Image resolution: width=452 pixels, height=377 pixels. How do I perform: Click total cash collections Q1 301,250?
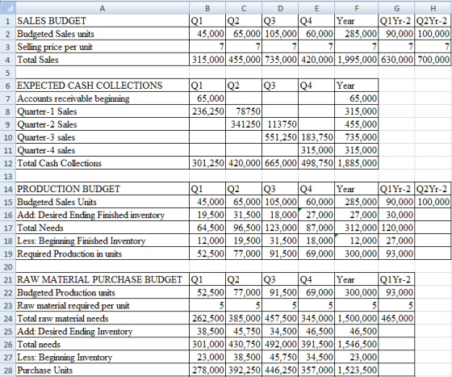[x=207, y=163]
